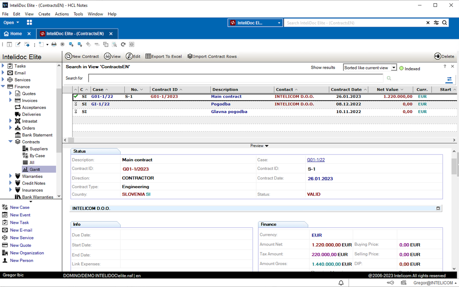The image size is (459, 287).
Task: Expand the Tasks tree node
Action: pos(3,66)
